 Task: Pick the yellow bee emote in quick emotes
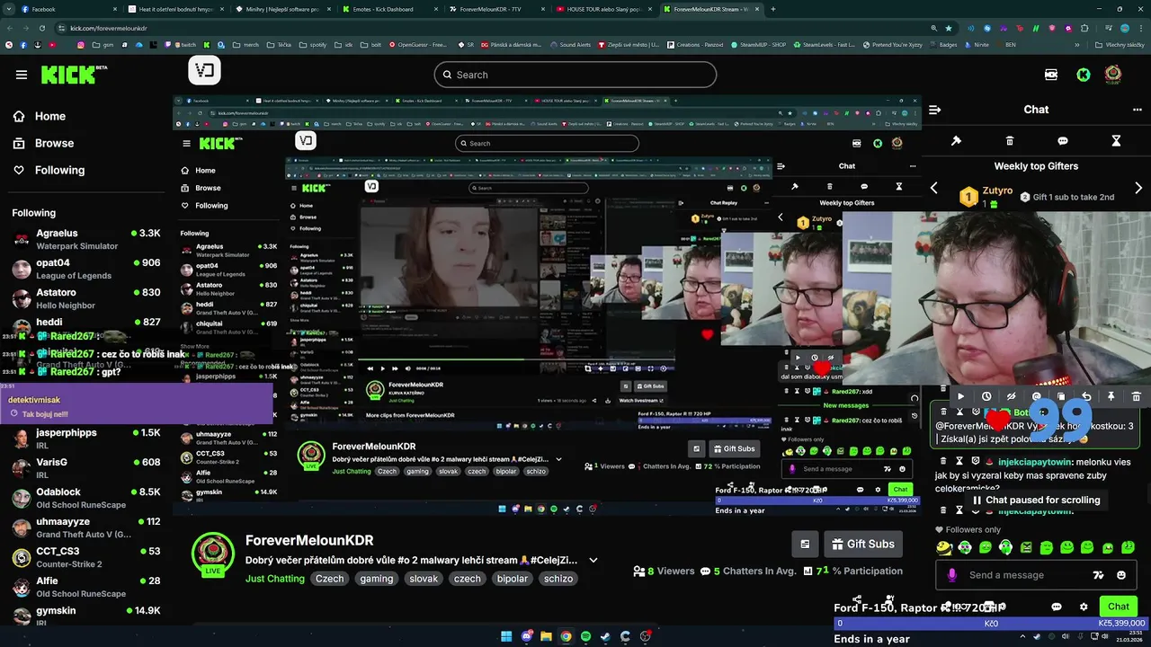point(944,547)
